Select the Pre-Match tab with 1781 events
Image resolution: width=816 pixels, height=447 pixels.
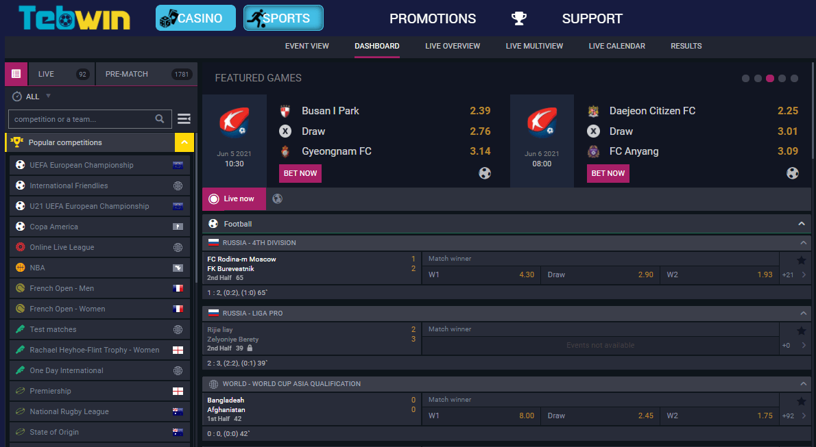[147, 74]
